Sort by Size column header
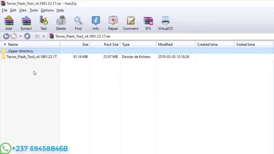Screen dimensions: 274x154 [x=75, y=44]
